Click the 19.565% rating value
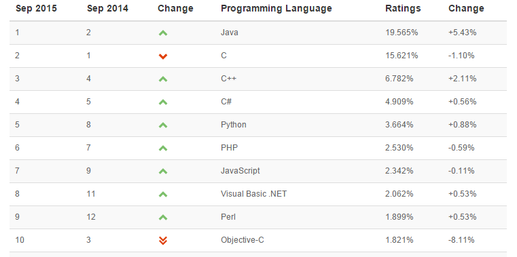Screen dimensions: 517x257 [x=402, y=33]
